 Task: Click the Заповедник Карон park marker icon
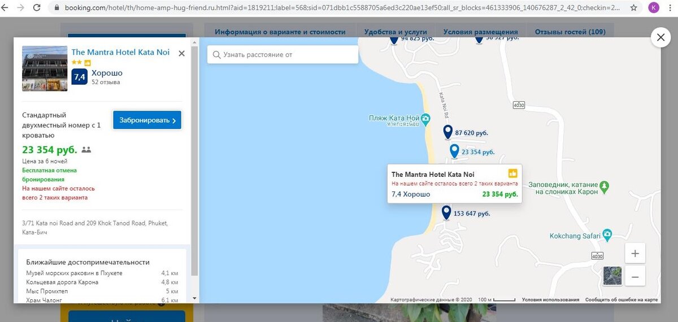click(x=605, y=186)
